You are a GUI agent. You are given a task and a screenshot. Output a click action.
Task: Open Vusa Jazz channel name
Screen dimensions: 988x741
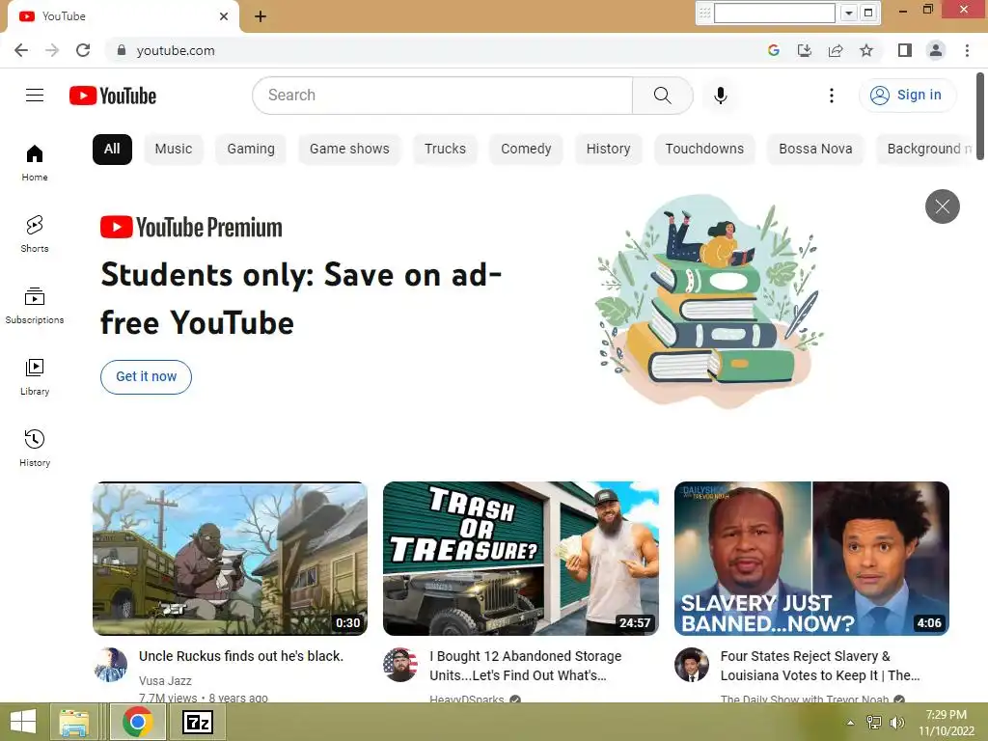165,680
